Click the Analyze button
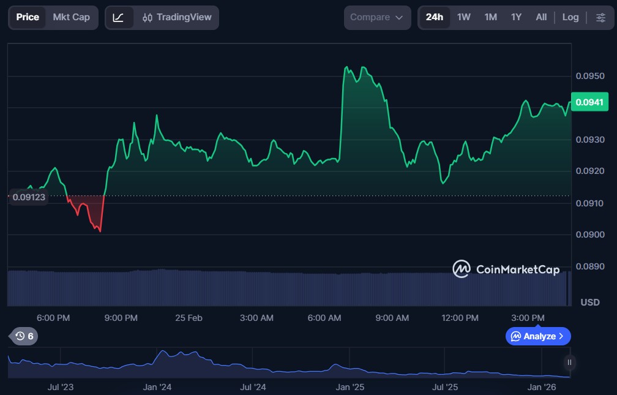This screenshot has width=617, height=395. (533, 336)
